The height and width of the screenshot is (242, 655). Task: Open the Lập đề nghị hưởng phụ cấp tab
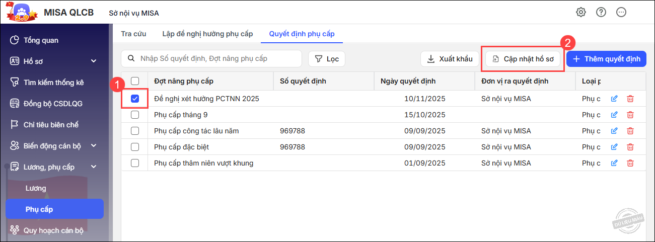[x=207, y=34]
